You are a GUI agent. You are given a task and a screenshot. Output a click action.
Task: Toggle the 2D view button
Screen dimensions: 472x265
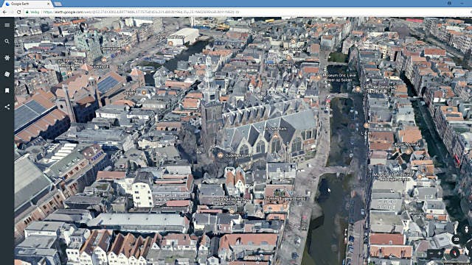457,239
